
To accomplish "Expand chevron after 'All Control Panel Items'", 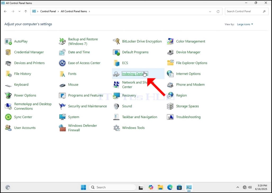I will 89,11.
